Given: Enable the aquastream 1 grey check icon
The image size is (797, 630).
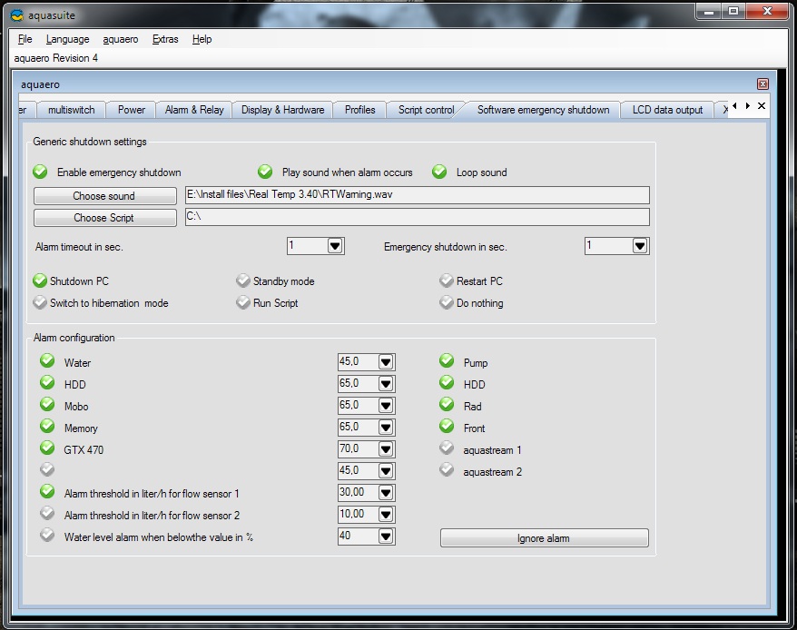Looking at the screenshot, I should (446, 449).
